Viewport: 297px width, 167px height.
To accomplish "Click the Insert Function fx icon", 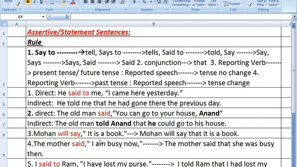I will 67,17.
